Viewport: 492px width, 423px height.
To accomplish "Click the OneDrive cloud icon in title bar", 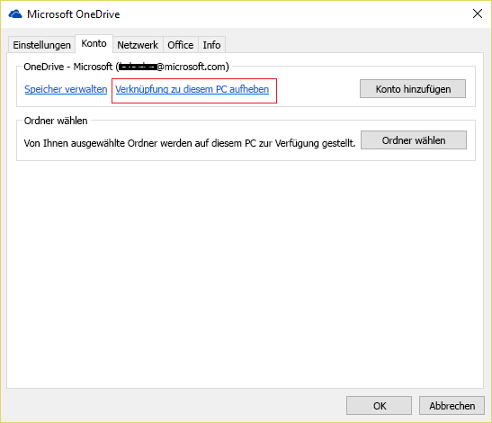I will [x=15, y=14].
